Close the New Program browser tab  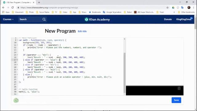(x=34, y=2)
